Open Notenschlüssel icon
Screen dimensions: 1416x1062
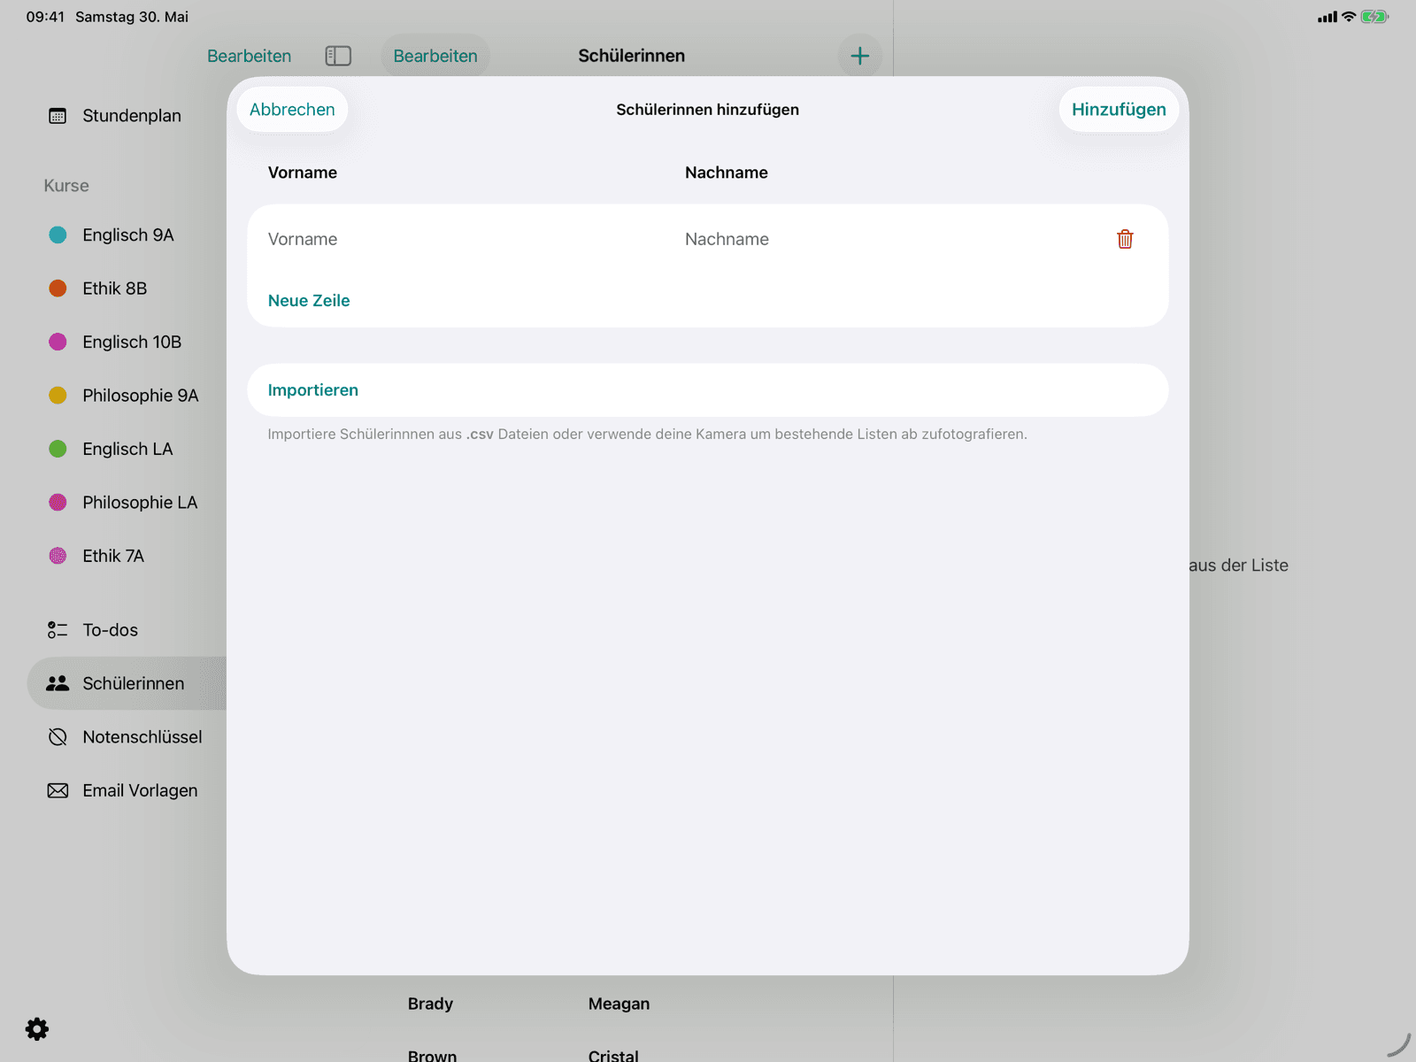pyautogui.click(x=58, y=737)
